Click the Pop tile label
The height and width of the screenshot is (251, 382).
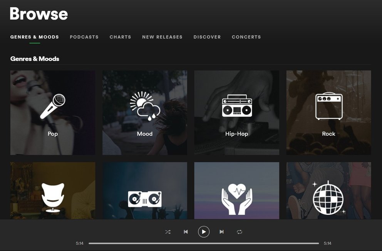[x=53, y=134]
